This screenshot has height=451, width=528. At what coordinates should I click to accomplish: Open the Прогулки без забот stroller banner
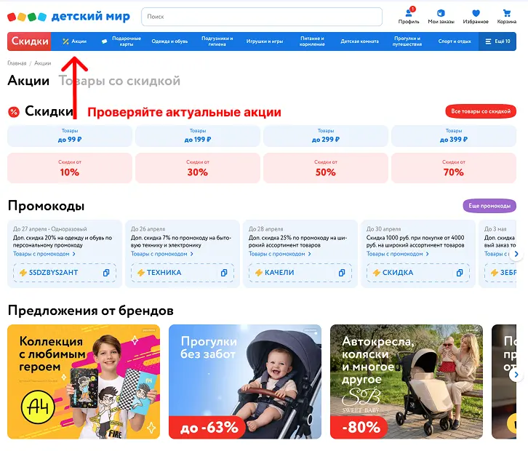click(245, 382)
